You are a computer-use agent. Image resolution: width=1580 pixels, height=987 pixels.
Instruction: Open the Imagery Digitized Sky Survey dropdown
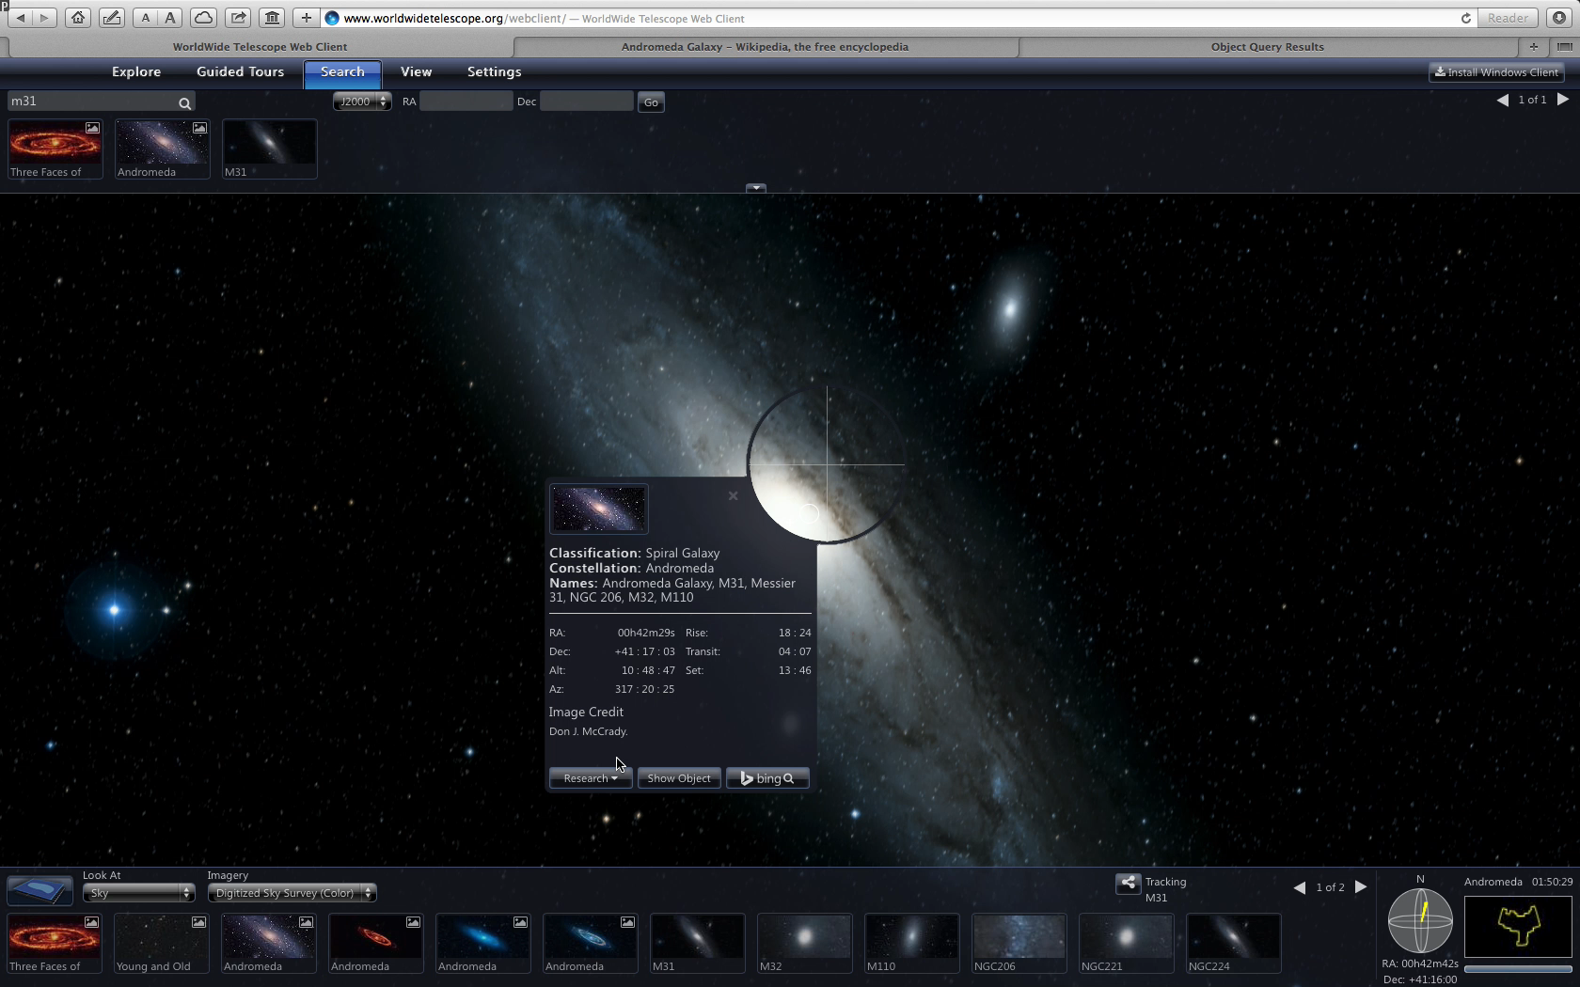292,893
